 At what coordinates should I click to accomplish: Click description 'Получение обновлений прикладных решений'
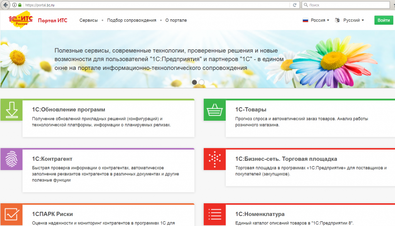click(x=101, y=122)
